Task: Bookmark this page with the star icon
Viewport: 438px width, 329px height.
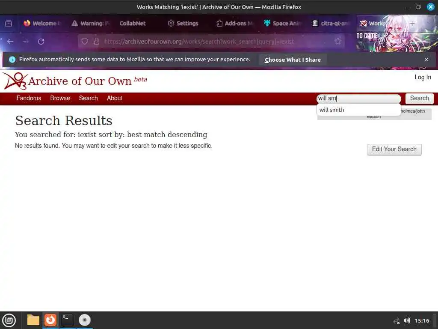Action: click(x=338, y=42)
